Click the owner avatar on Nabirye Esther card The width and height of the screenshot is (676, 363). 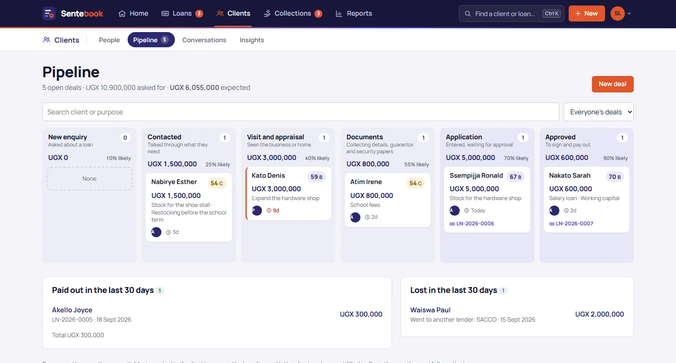coord(156,232)
